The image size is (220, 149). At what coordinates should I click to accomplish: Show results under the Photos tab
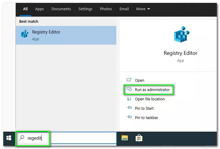click(106, 9)
